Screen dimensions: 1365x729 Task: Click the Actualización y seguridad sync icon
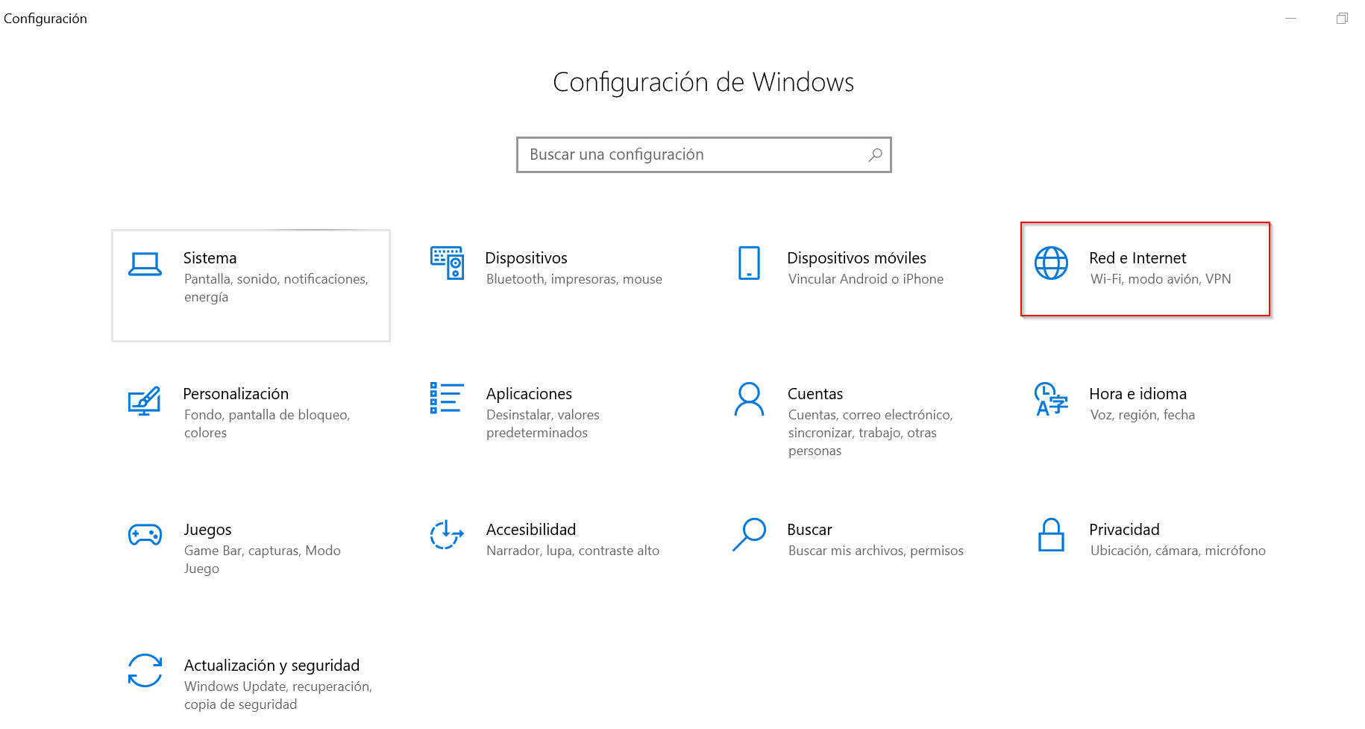tap(145, 671)
